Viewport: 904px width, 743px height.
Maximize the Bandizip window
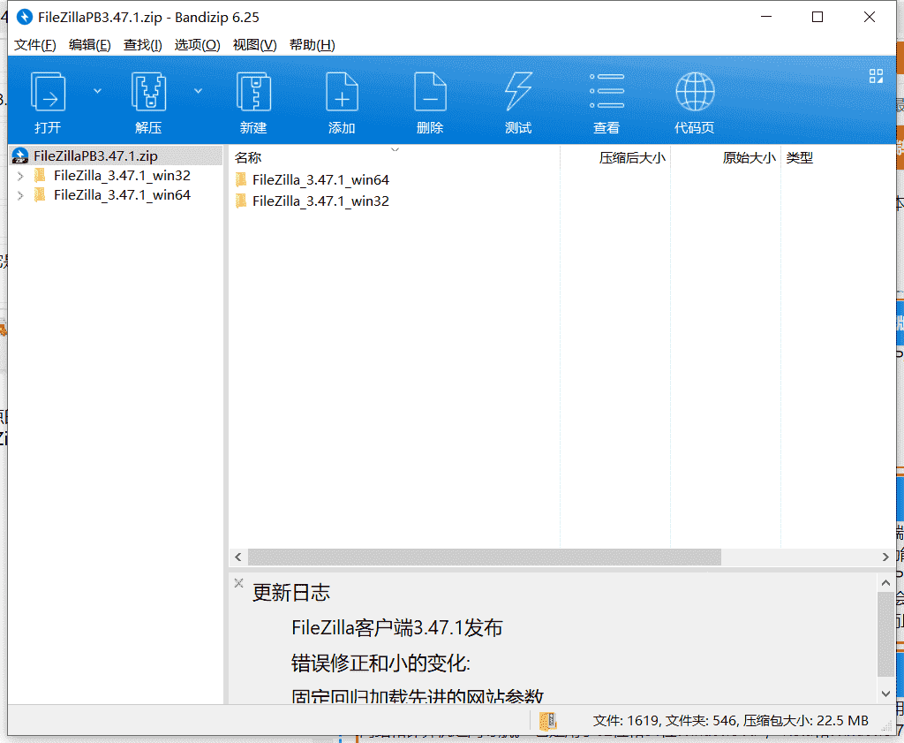(x=817, y=18)
